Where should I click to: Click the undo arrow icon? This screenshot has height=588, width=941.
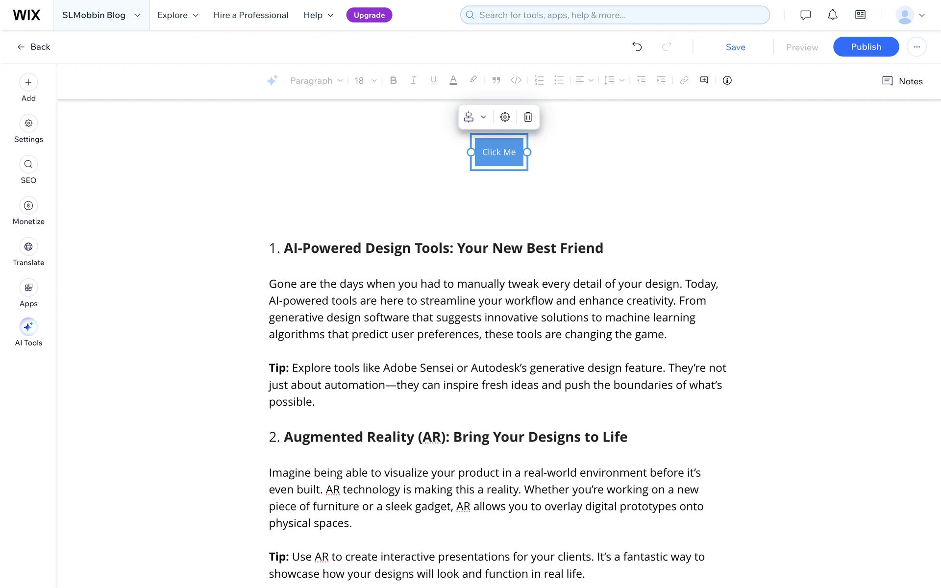coord(637,47)
